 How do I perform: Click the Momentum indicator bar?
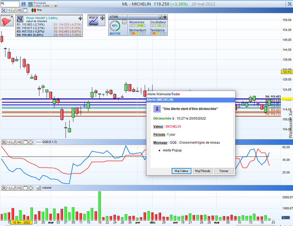click(137, 33)
